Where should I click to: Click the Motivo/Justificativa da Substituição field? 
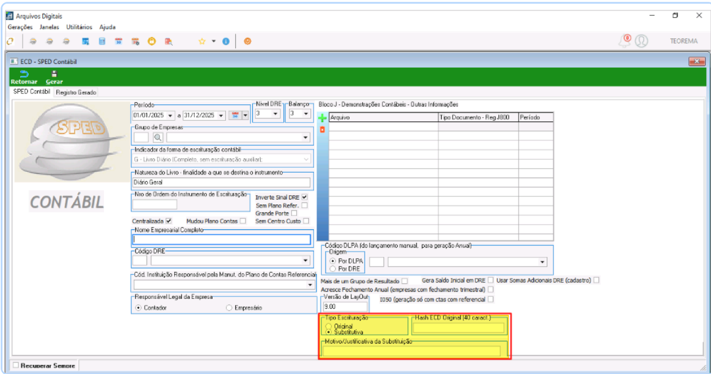click(x=412, y=351)
